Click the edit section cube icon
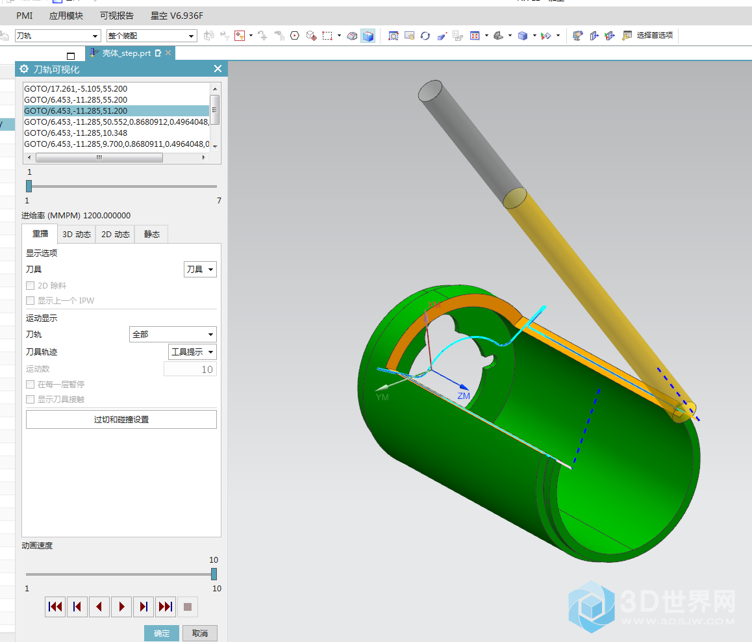 pyautogui.click(x=610, y=36)
